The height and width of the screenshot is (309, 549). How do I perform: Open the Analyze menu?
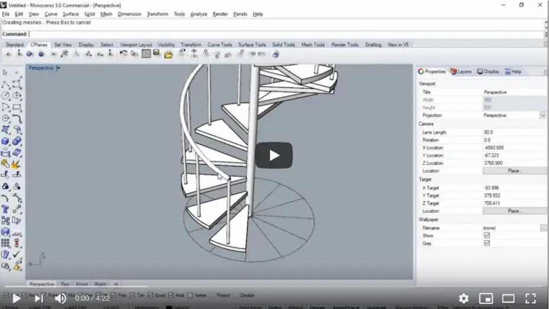coord(198,14)
